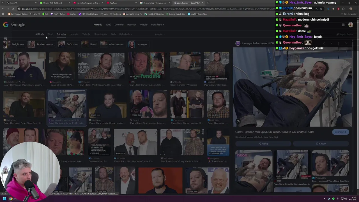Click the Paylaş share button
The image size is (359, 202).
point(263,144)
